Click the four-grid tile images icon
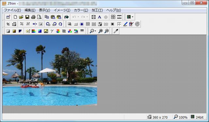209x122 pixels. coord(113,17)
